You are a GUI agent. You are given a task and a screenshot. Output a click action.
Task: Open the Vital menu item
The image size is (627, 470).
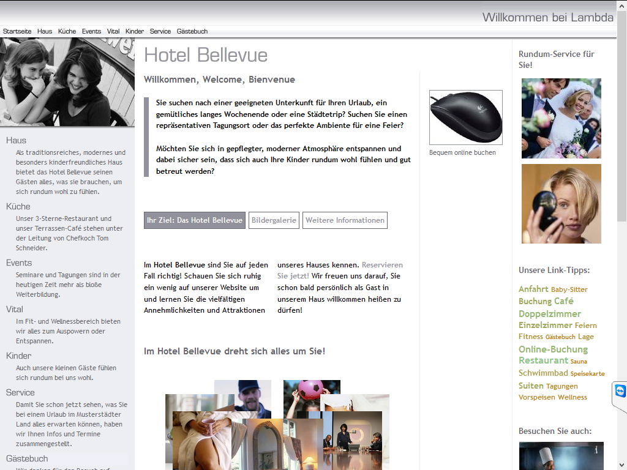point(113,31)
